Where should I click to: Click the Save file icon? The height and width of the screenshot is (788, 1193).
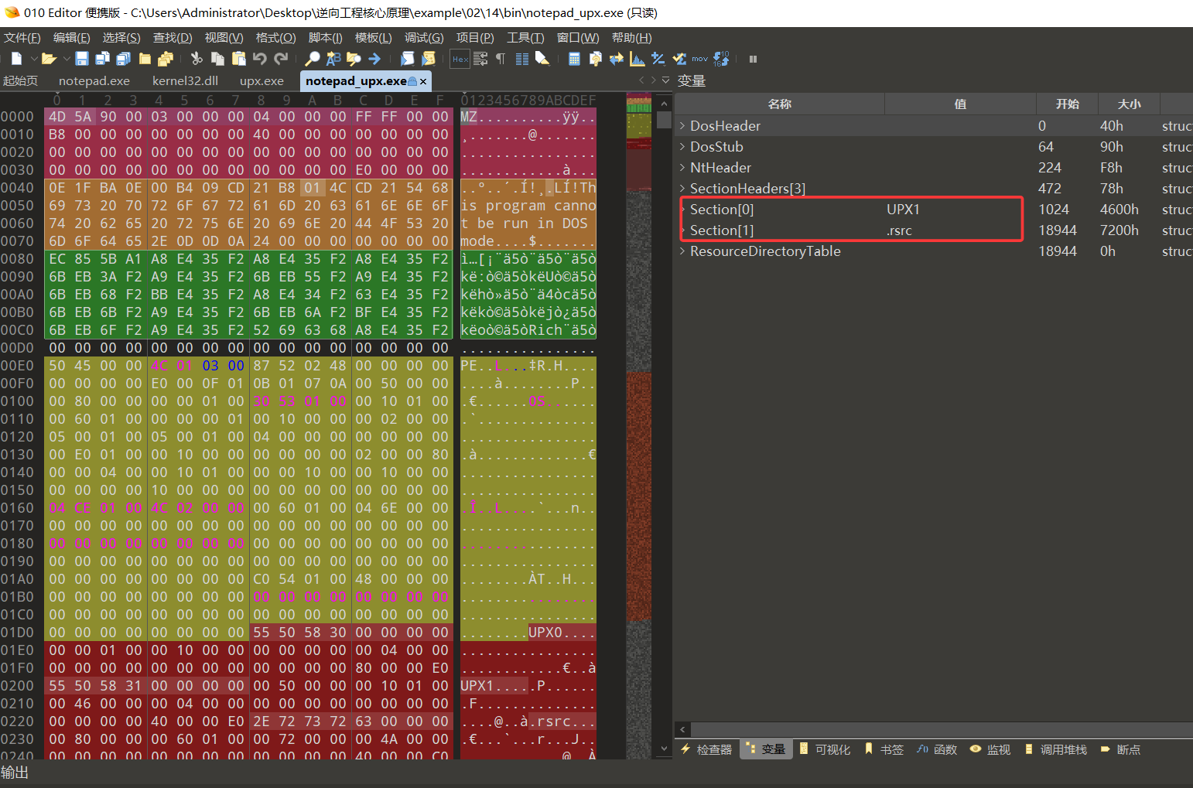pyautogui.click(x=82, y=59)
